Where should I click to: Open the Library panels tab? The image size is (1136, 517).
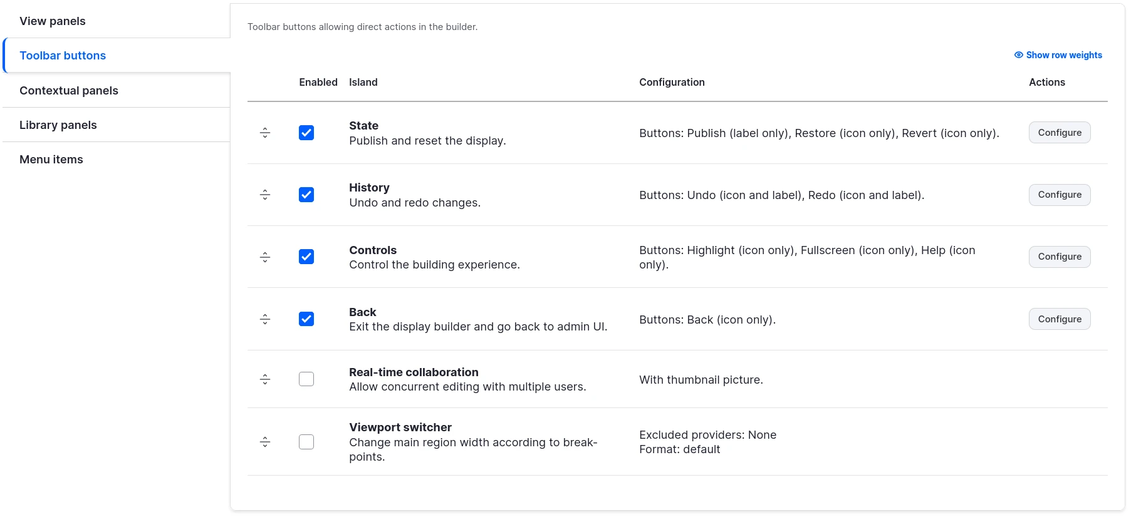[58, 125]
